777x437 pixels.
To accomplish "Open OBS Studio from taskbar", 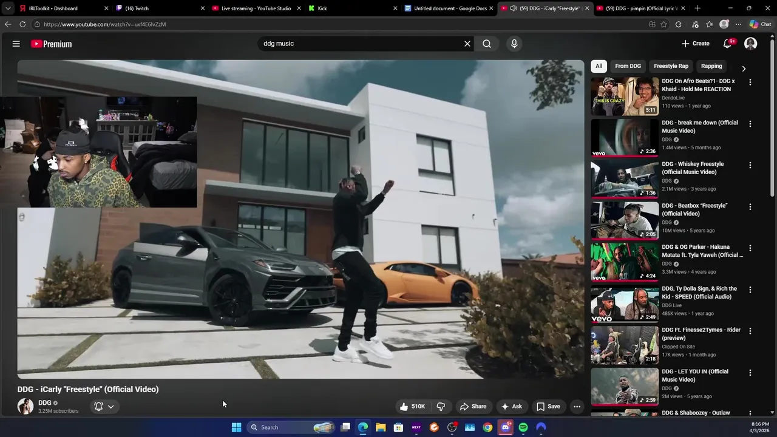I will click(x=452, y=427).
